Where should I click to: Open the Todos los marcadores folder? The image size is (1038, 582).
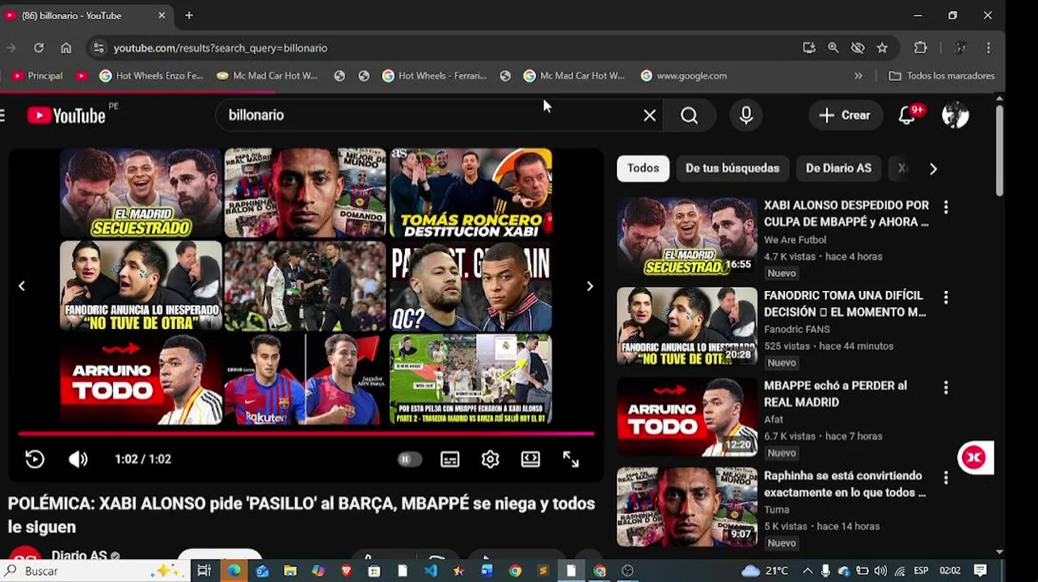click(942, 76)
